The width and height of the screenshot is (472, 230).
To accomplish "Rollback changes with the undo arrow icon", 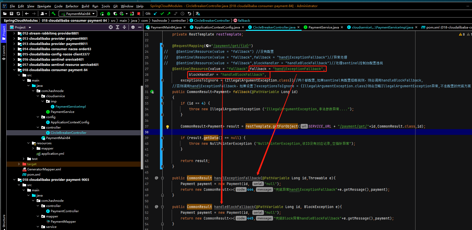I will [x=190, y=14].
